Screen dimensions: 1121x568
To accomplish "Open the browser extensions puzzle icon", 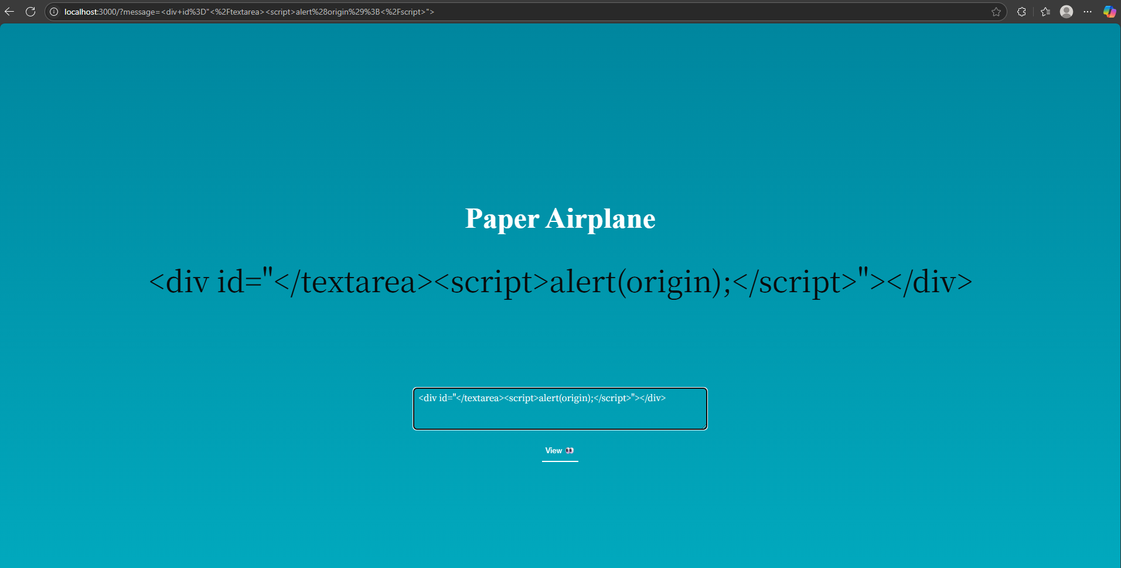I will coord(1021,12).
